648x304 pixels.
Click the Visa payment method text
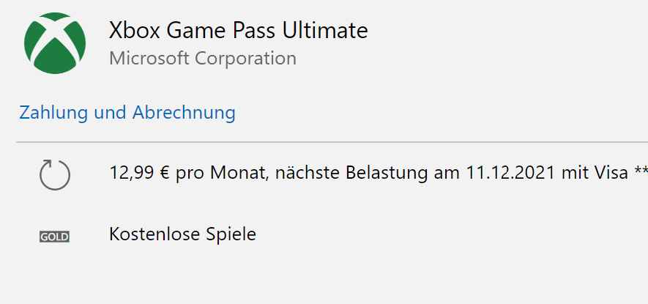coord(609,174)
